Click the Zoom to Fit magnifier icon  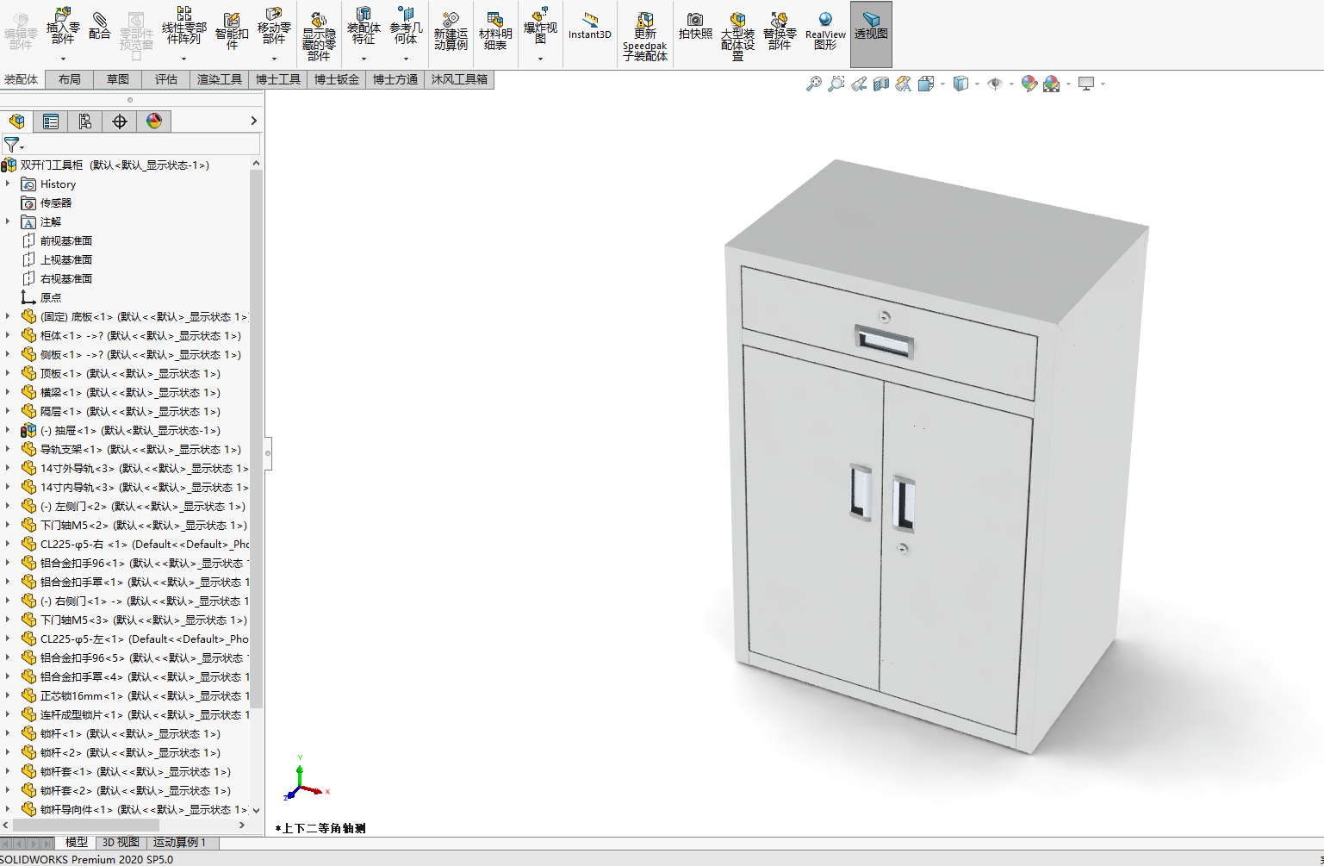[x=813, y=84]
